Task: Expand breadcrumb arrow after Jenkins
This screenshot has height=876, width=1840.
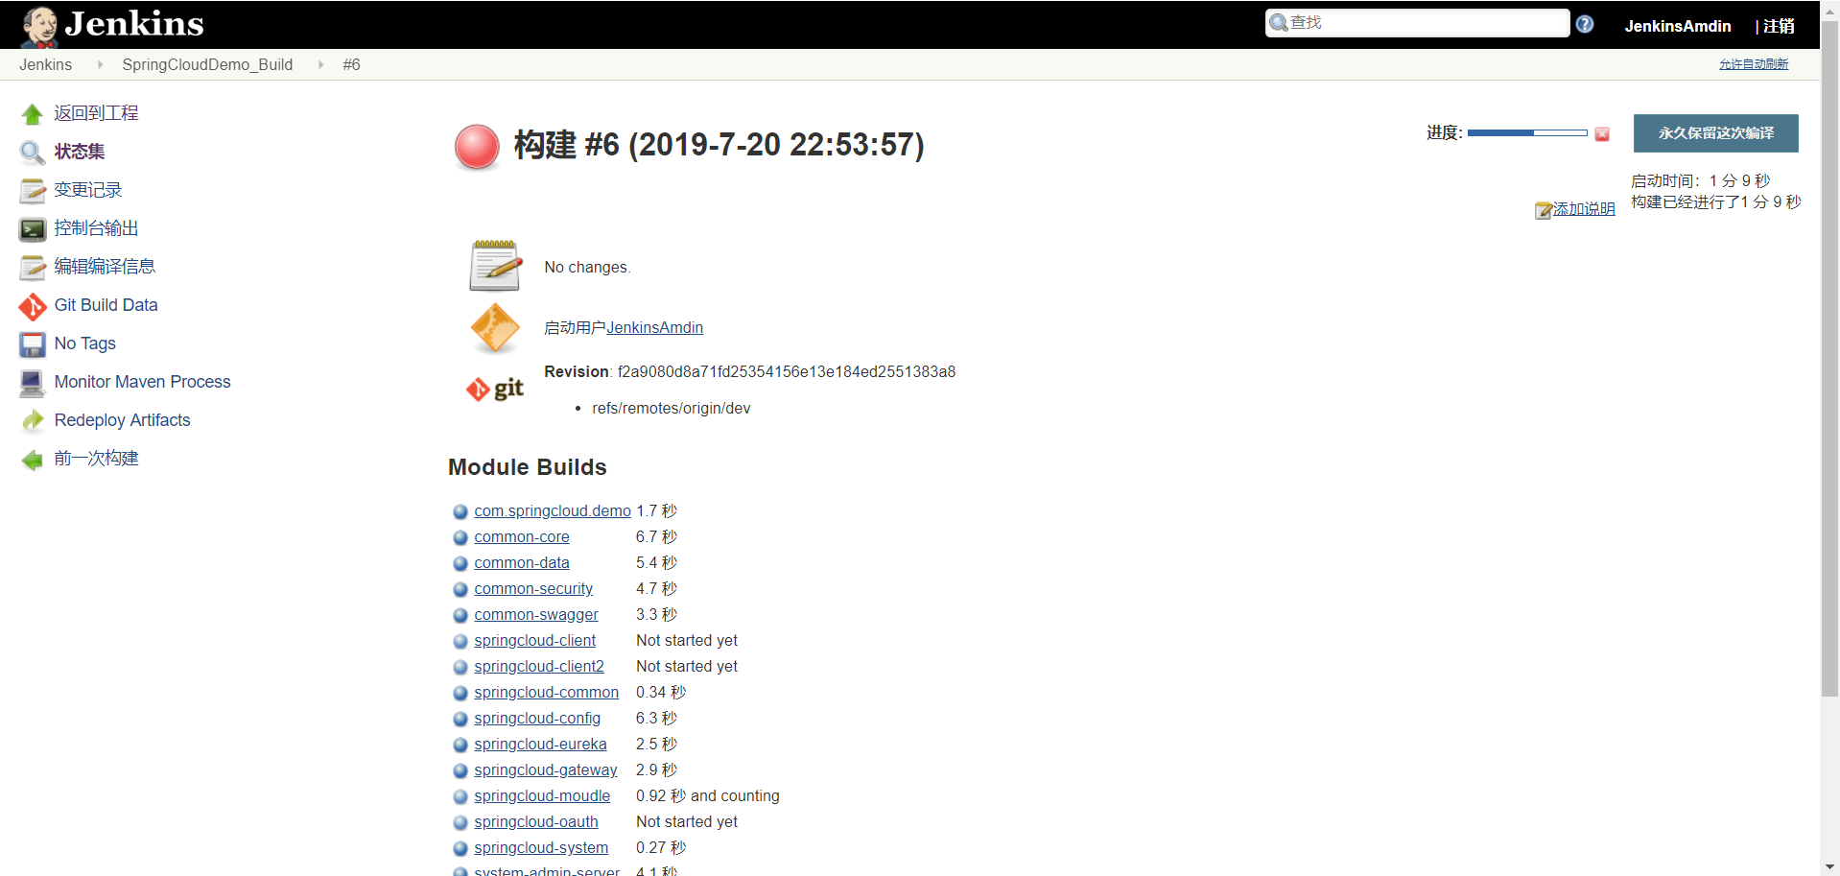Action: [99, 64]
